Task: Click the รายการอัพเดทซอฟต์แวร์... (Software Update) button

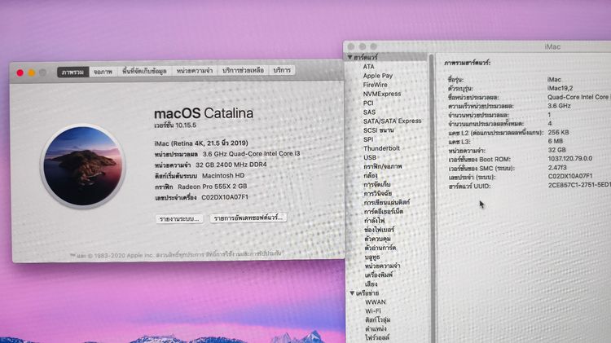Action: point(248,218)
